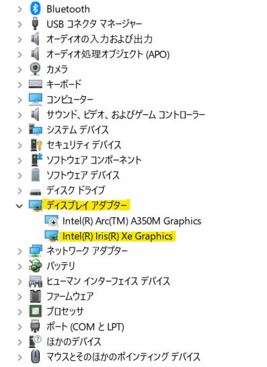The height and width of the screenshot is (367, 267).
Task: Click the ディスク ドライブ drive icon
Action: click(36, 192)
